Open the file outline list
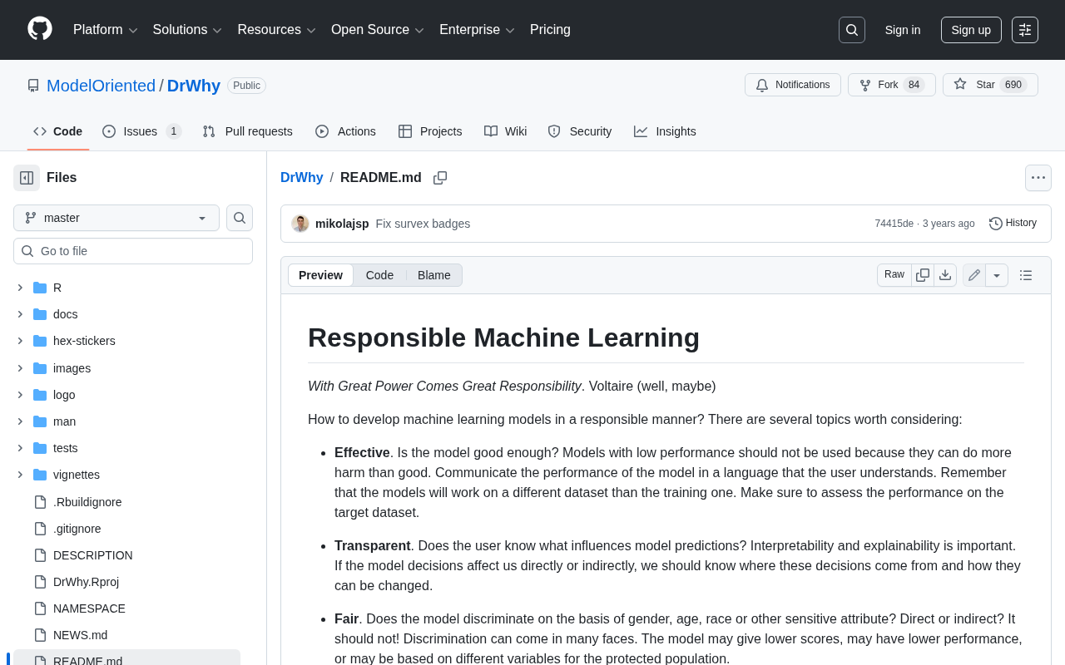 tap(1026, 275)
